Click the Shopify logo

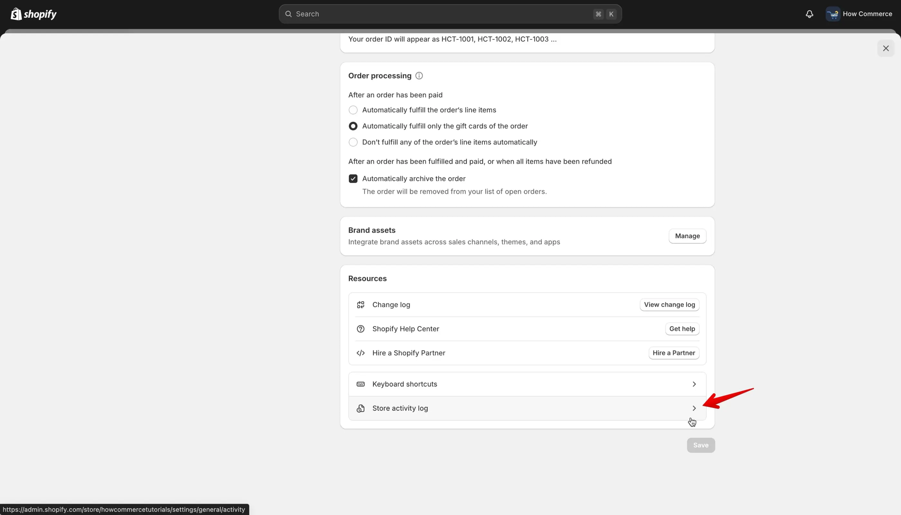click(33, 14)
